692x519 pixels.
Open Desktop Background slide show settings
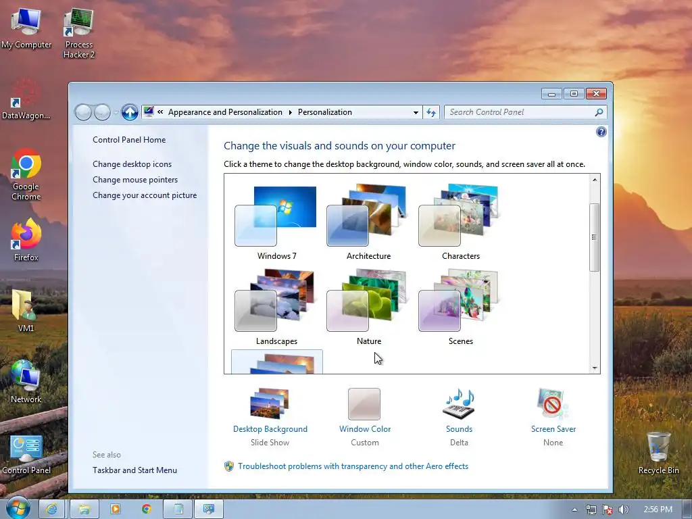point(269,403)
